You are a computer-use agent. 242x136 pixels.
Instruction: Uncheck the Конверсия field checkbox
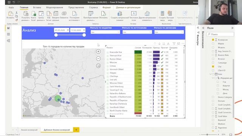(x=213, y=40)
